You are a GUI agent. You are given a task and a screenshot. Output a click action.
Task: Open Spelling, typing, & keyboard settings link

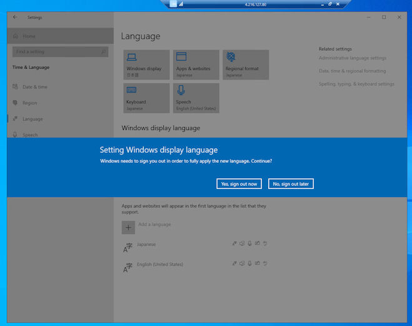[x=356, y=84]
